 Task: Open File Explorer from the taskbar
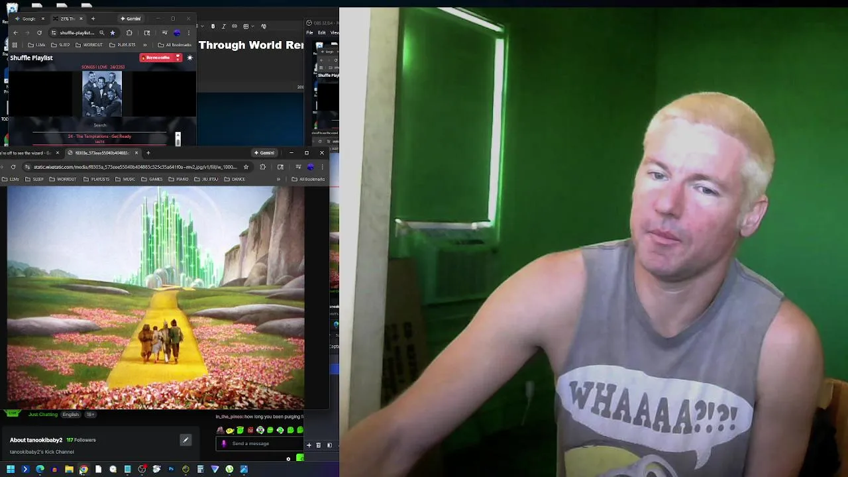(69, 469)
